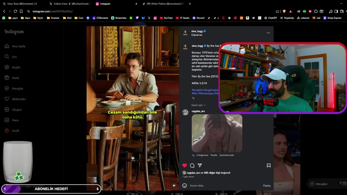Image resolution: width=347 pixels, height=195 pixels.
Task: Switch to Umur Tezer X tab
Action: (22, 4)
